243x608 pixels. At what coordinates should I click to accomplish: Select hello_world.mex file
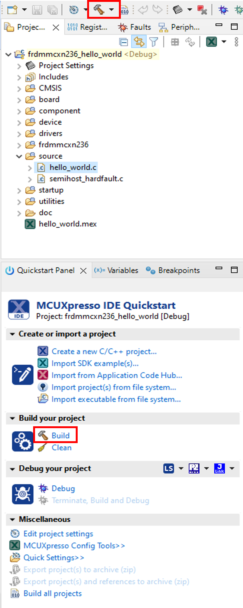[x=68, y=224]
